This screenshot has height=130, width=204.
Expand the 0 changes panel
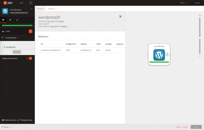pos(7,127)
